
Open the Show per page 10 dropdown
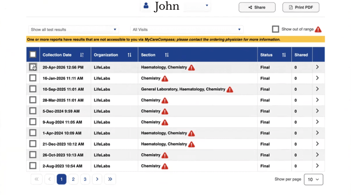[x=314, y=180]
